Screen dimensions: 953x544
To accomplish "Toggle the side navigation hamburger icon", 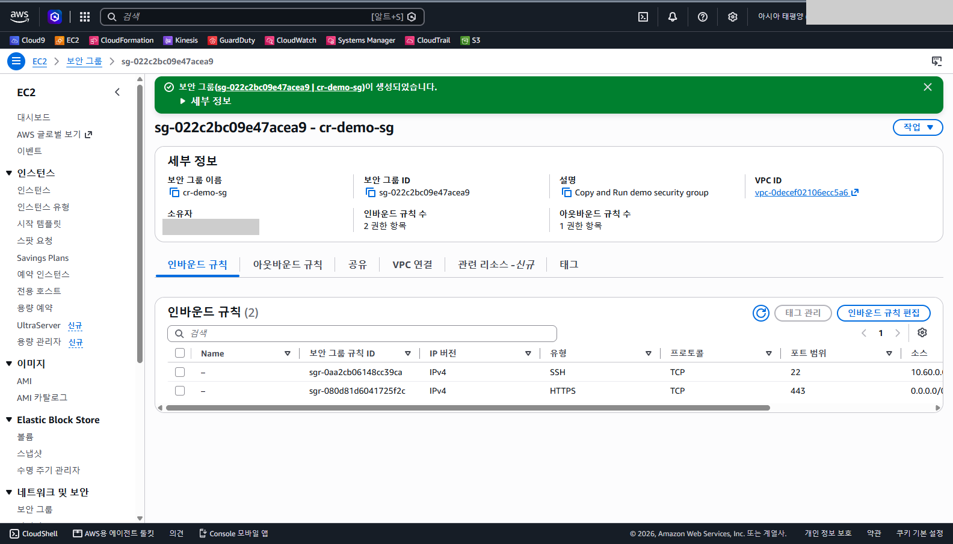I will [x=16, y=61].
